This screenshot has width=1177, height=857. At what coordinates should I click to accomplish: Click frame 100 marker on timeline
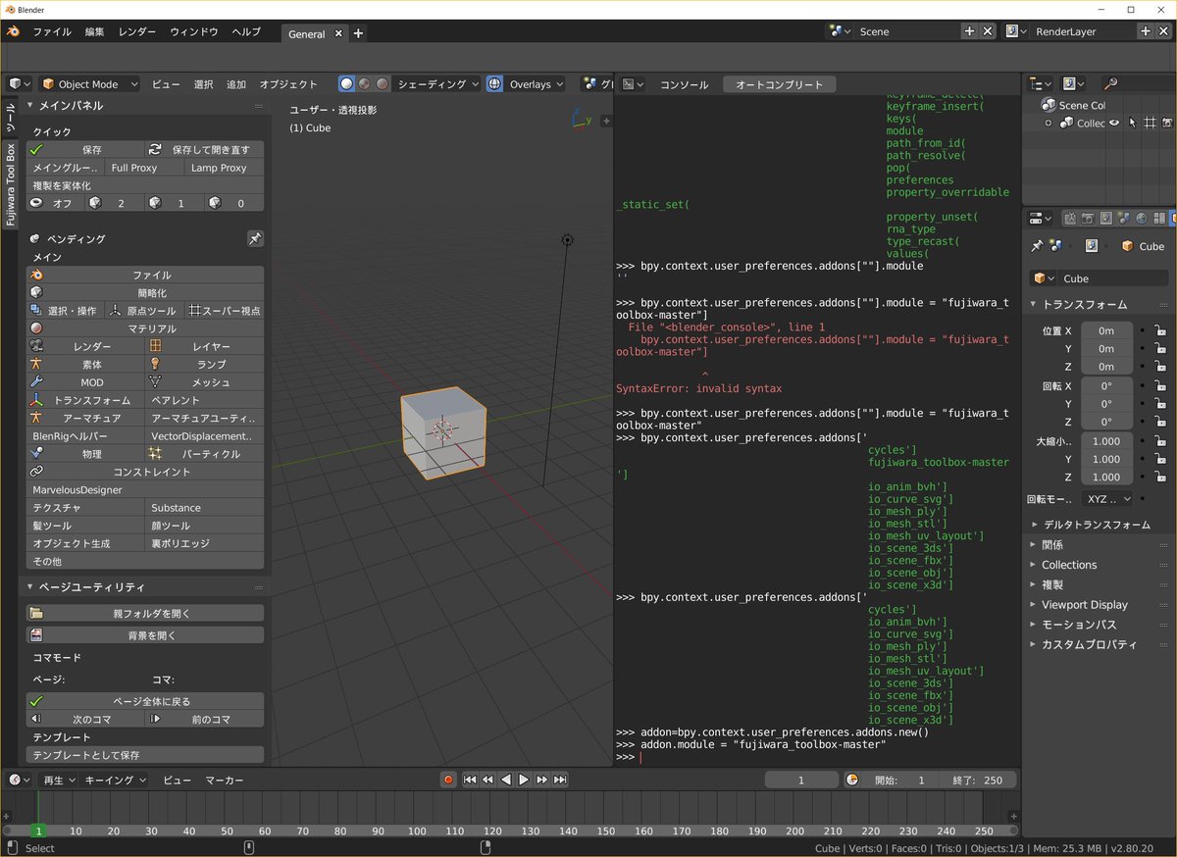point(417,831)
